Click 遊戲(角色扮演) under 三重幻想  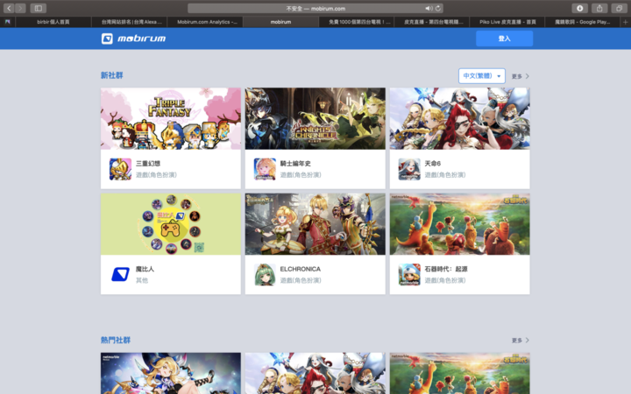[156, 175]
